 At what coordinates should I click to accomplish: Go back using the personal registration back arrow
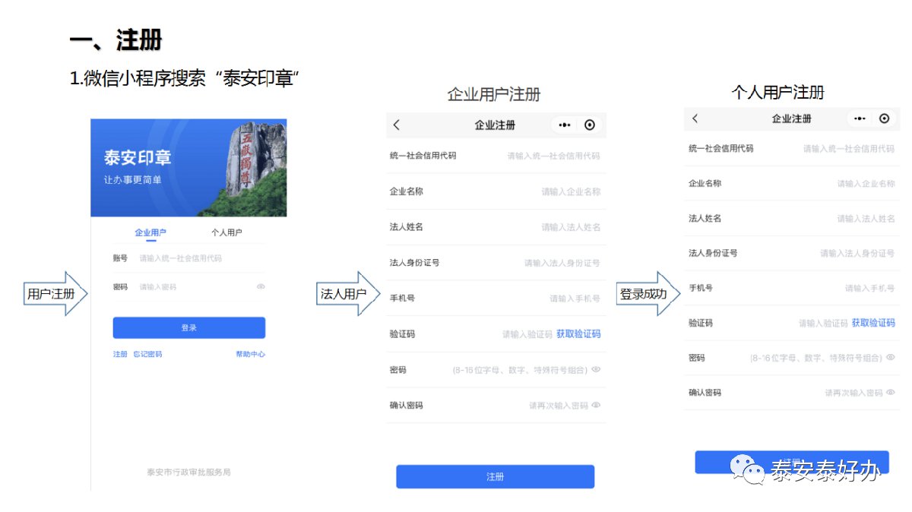point(695,119)
